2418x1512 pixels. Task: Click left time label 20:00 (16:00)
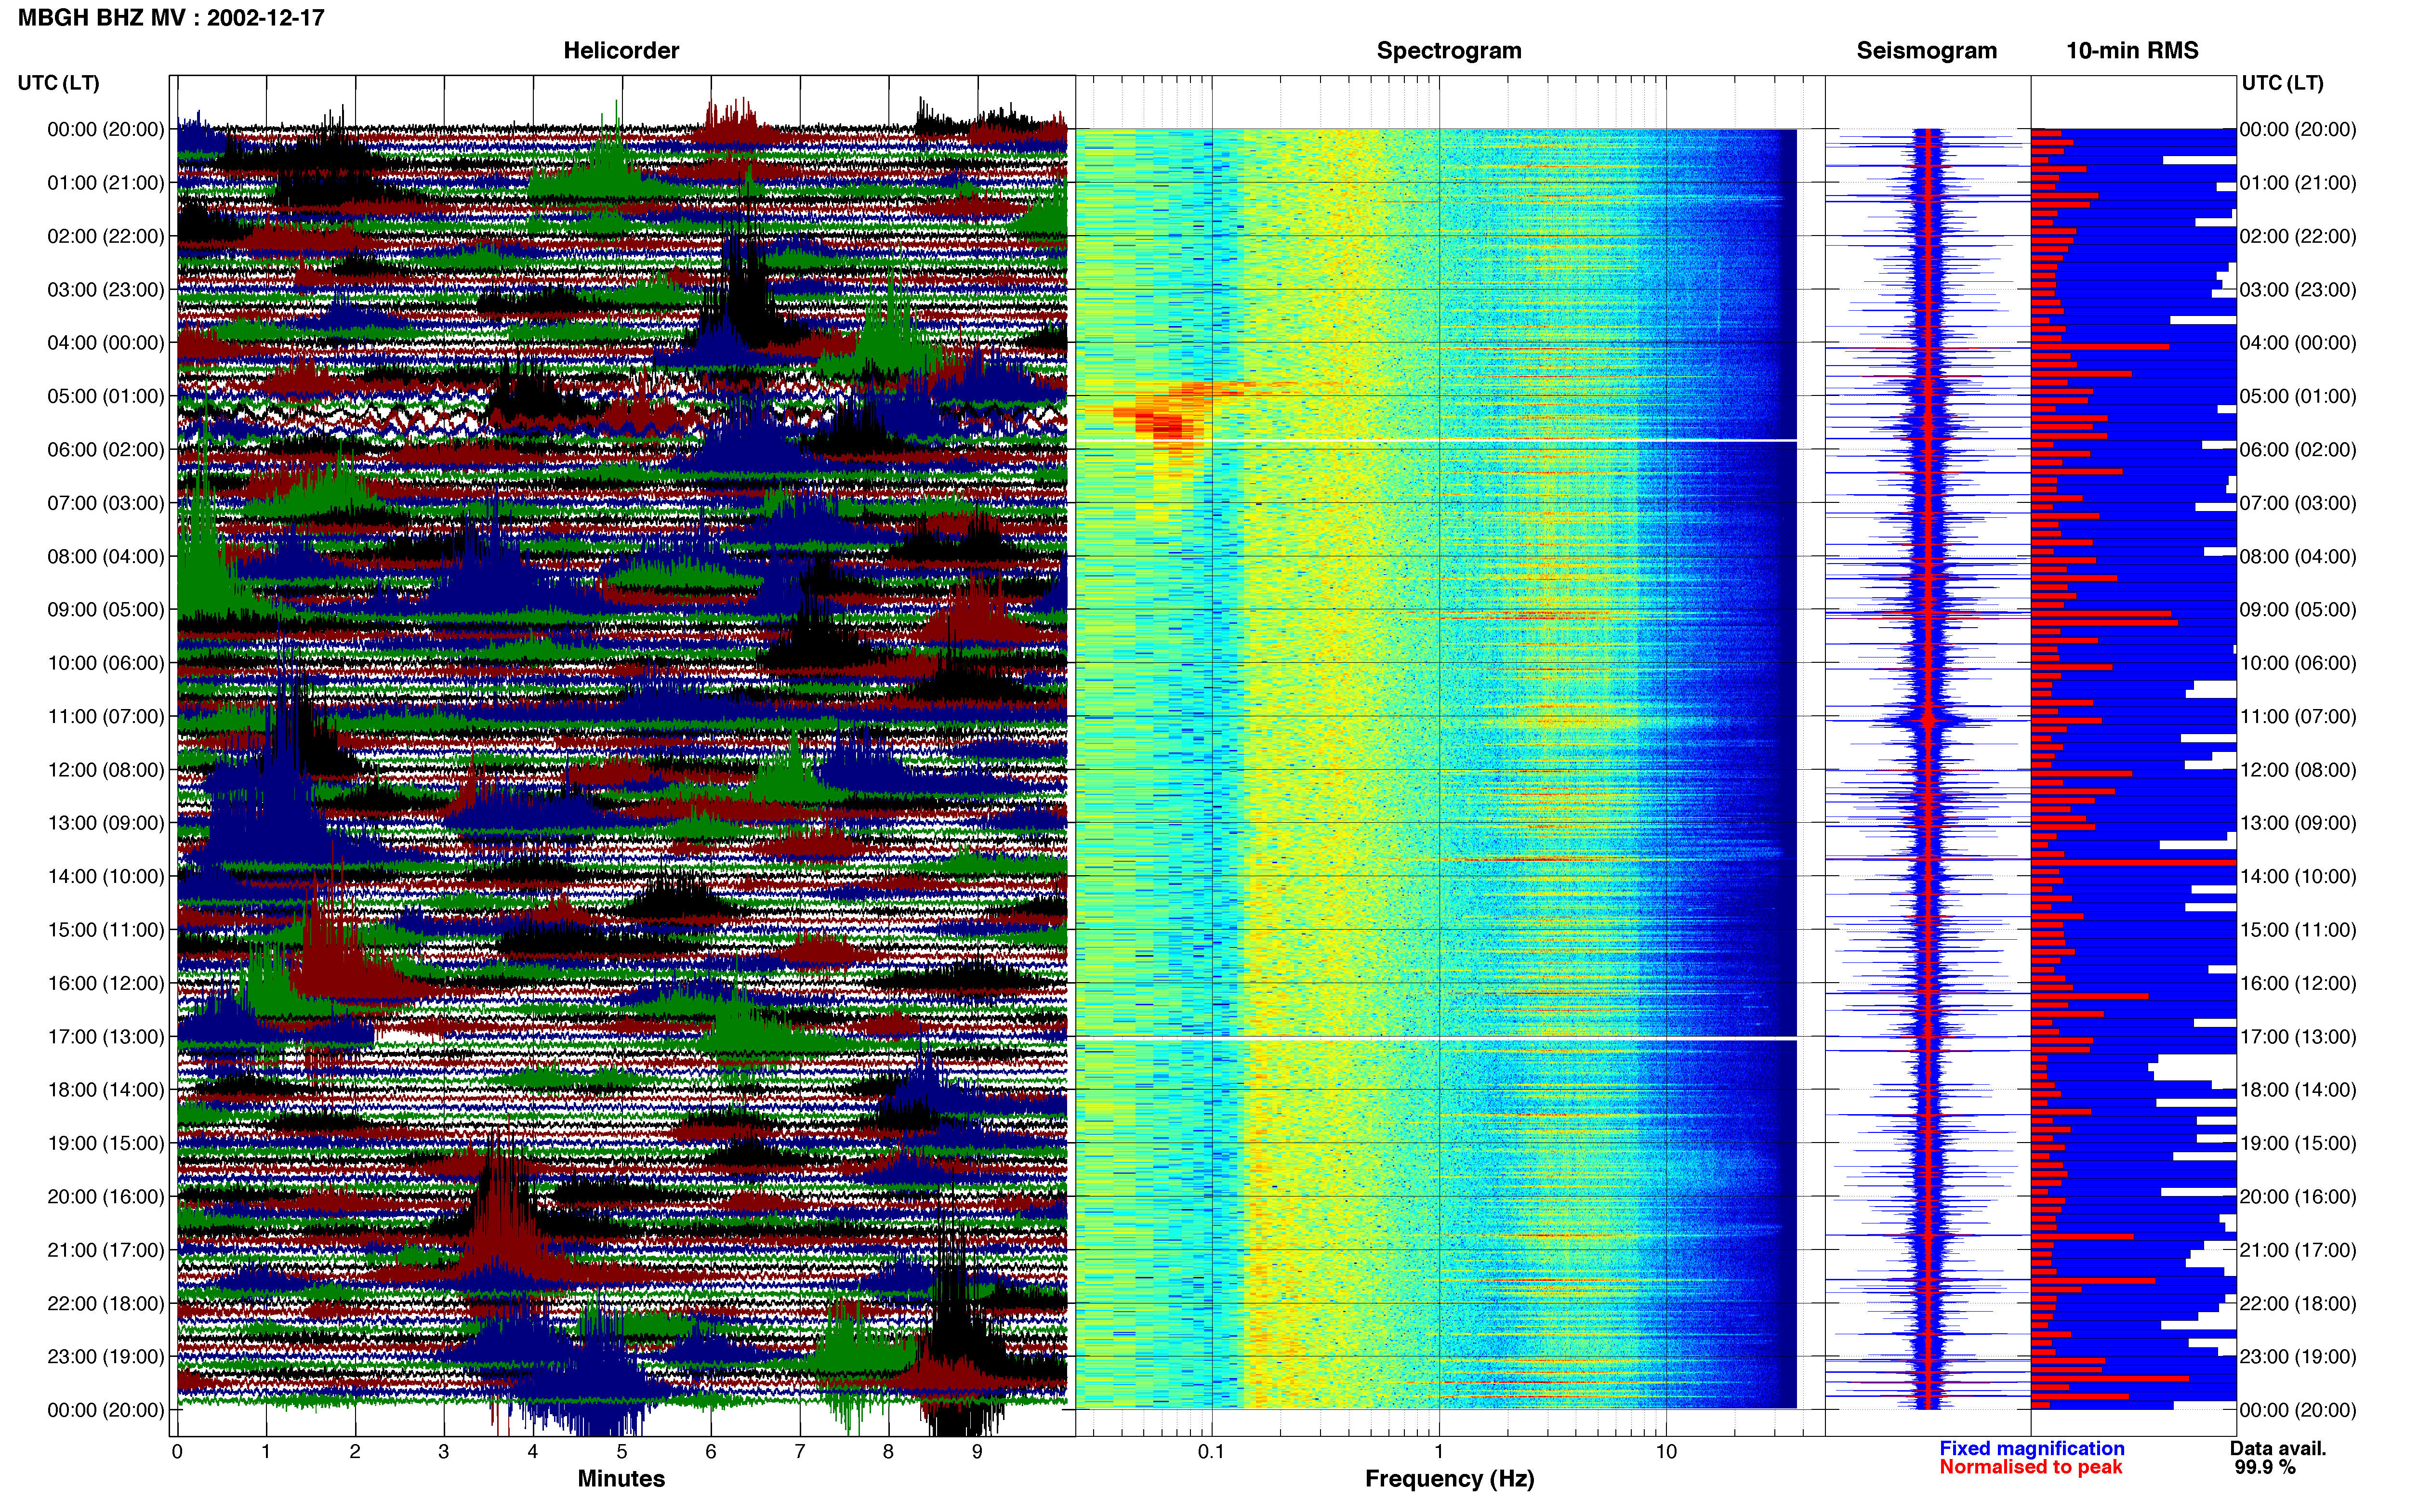pos(106,1197)
